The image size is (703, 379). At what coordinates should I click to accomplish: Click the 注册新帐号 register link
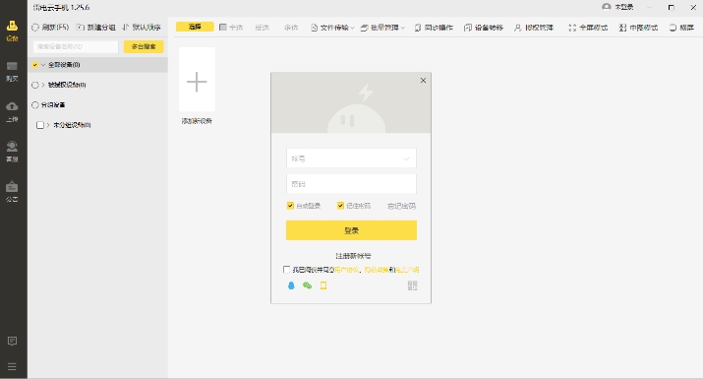click(353, 256)
